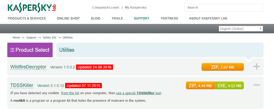Click in the Search field
The height and width of the screenshot is (109, 274).
tap(223, 8)
